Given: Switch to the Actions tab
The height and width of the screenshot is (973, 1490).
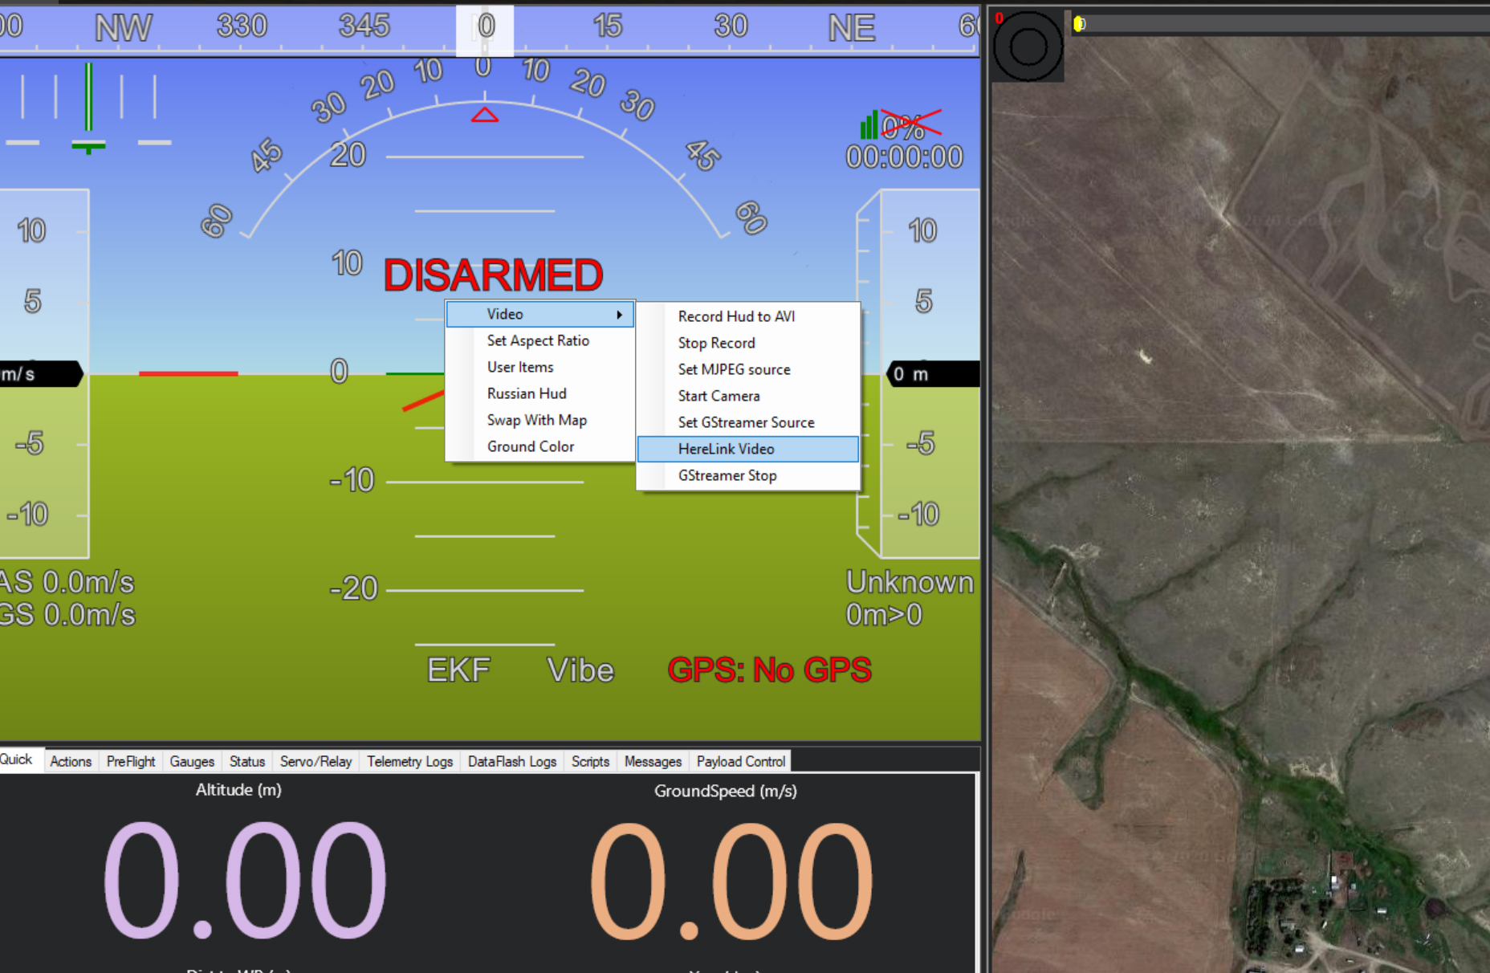Looking at the screenshot, I should [71, 761].
